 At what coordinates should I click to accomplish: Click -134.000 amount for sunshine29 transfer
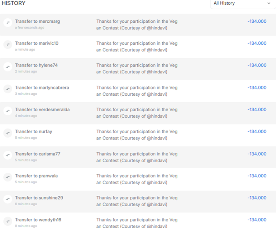[257, 198]
